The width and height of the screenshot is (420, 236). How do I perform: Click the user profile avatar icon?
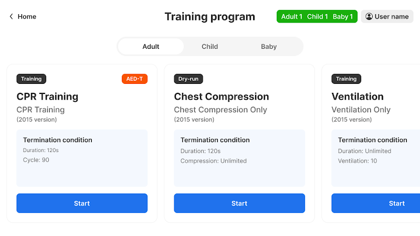click(x=369, y=17)
